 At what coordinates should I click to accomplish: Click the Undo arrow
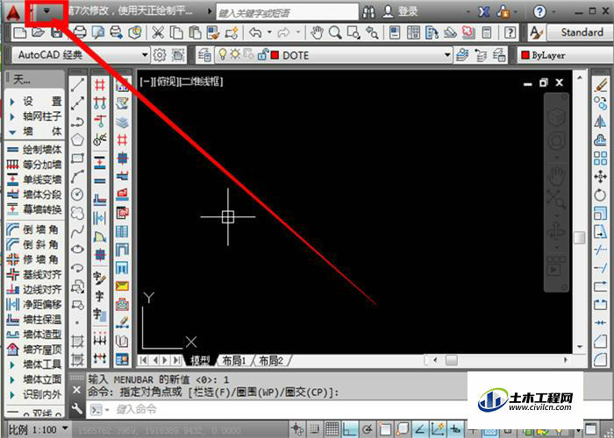click(255, 32)
